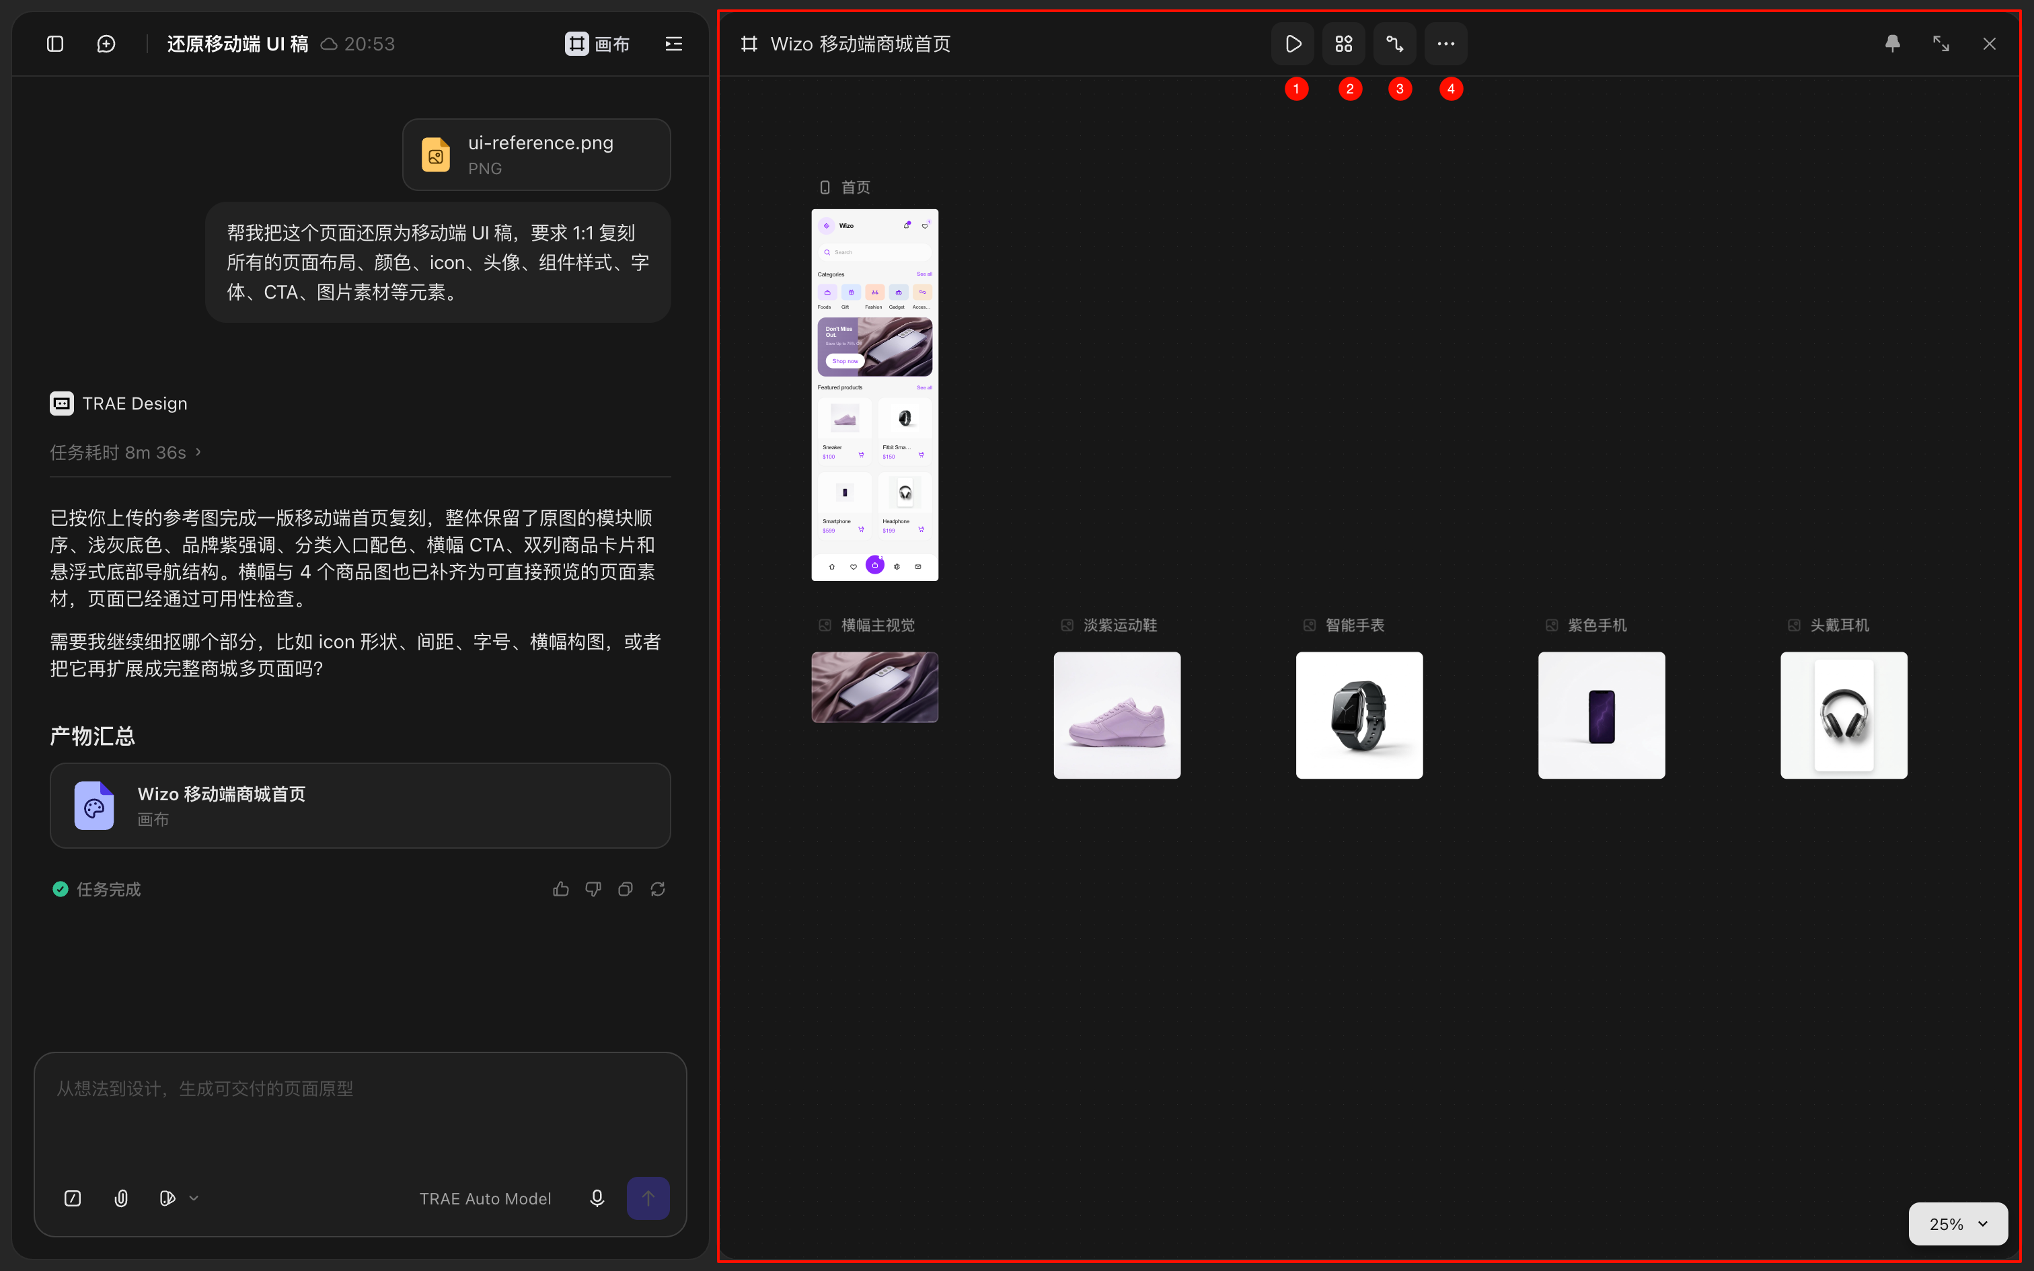Attach a file using the paperclip icon

[x=121, y=1198]
